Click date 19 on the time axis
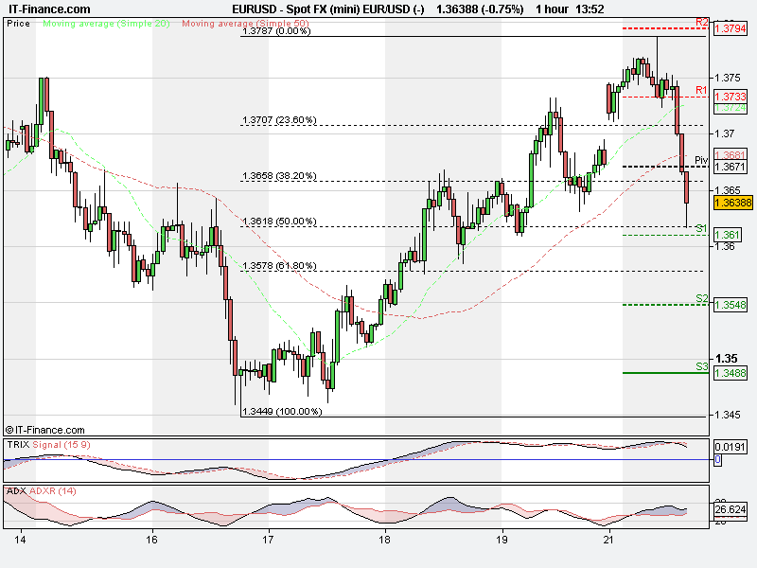The image size is (757, 568). coord(502,540)
